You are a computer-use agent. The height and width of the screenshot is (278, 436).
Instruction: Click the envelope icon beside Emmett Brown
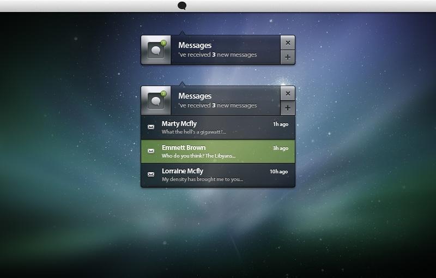[151, 151]
